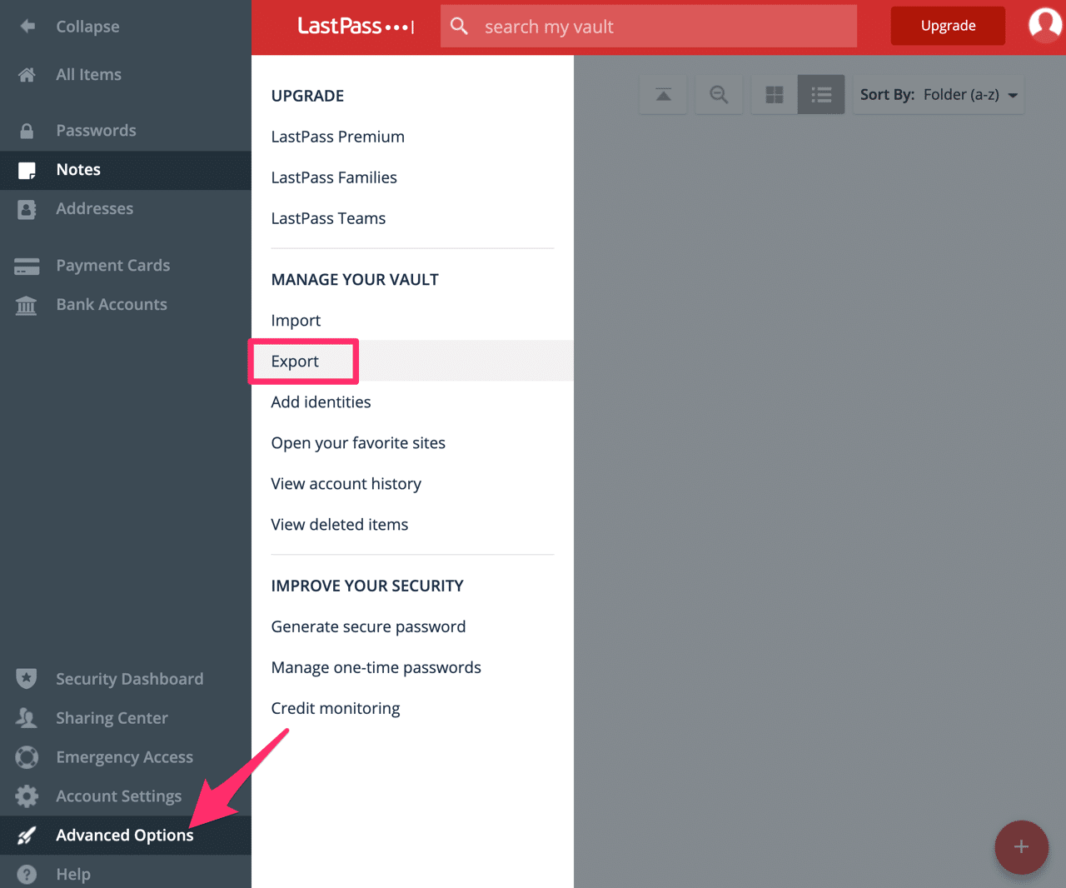Image resolution: width=1066 pixels, height=888 pixels.
Task: Click the All Items home icon
Action: [x=27, y=75]
